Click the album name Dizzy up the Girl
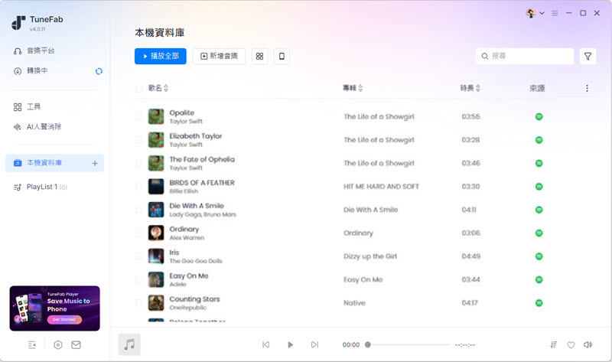 [x=370, y=256]
